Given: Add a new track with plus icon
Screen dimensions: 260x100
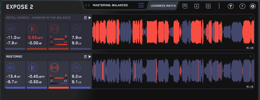Looking at the screenshot, I should coord(208,6).
